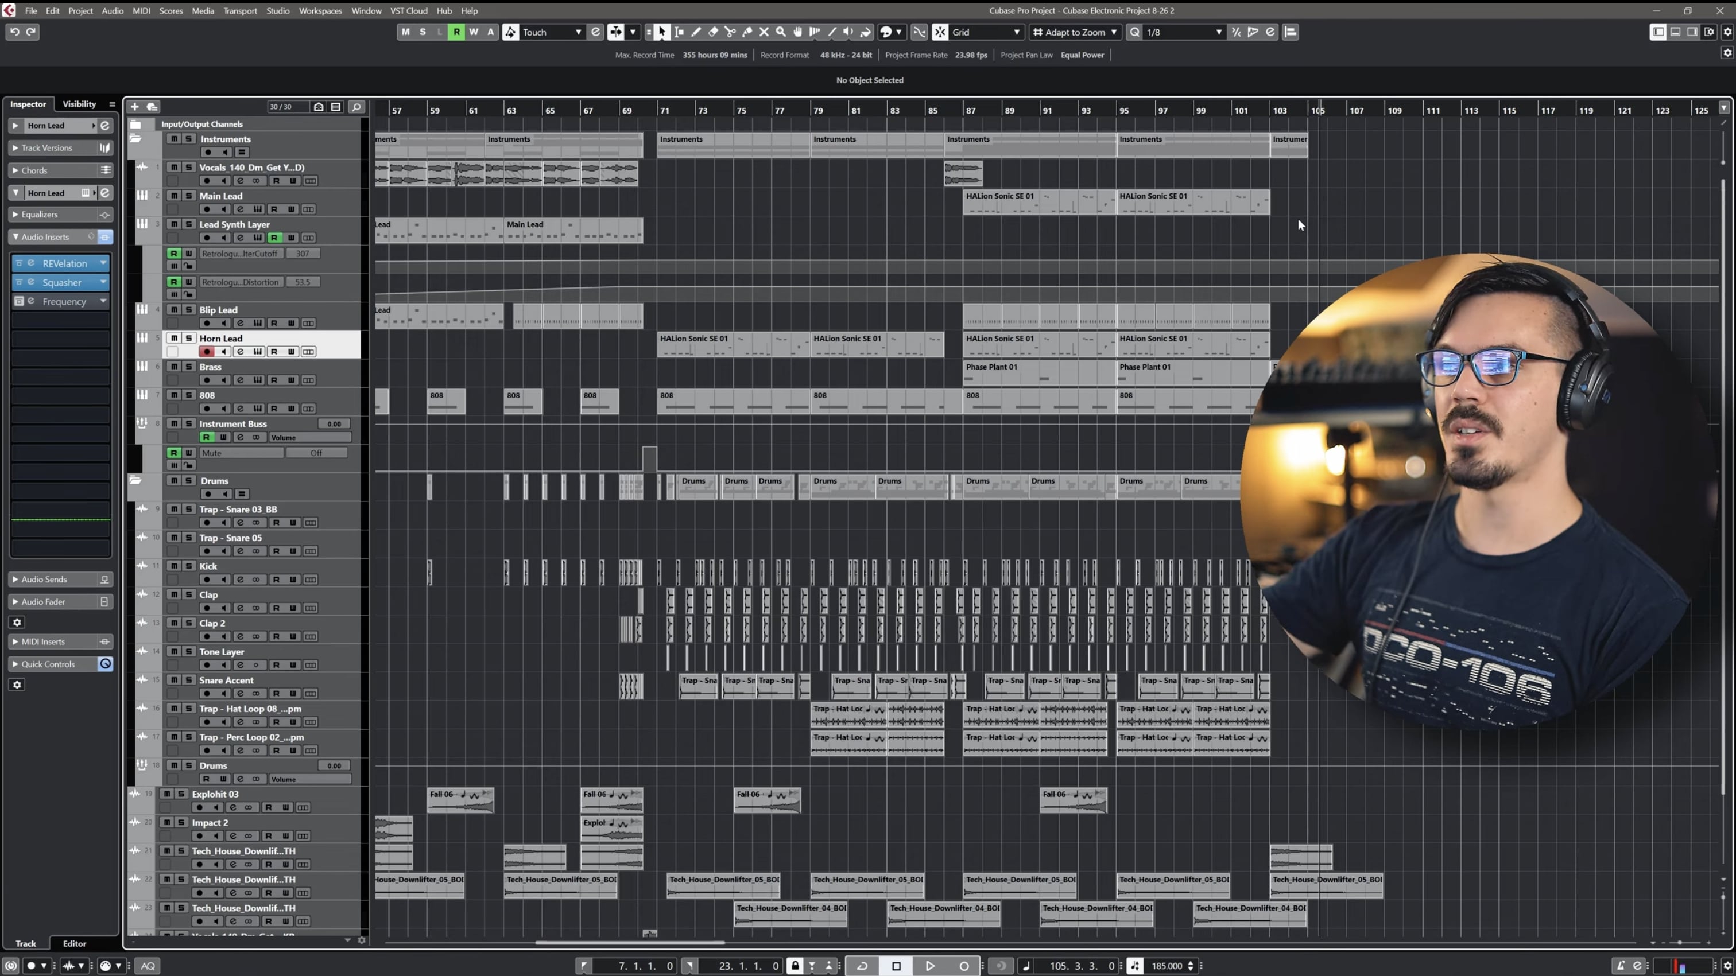Select the Range Selection tool
Screen dimensions: 1736x976
pos(679,32)
